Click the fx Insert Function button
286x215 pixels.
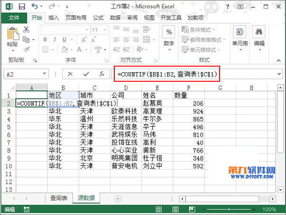102,74
